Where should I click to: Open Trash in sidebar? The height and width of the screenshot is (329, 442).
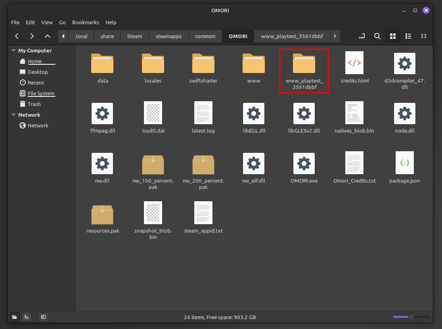coord(34,104)
